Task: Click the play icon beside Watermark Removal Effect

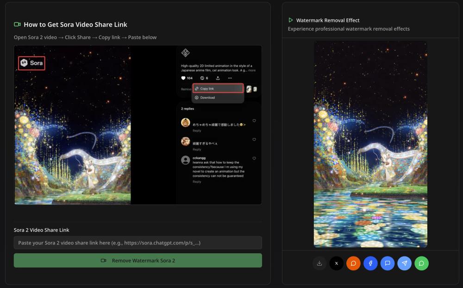Action: (291, 20)
